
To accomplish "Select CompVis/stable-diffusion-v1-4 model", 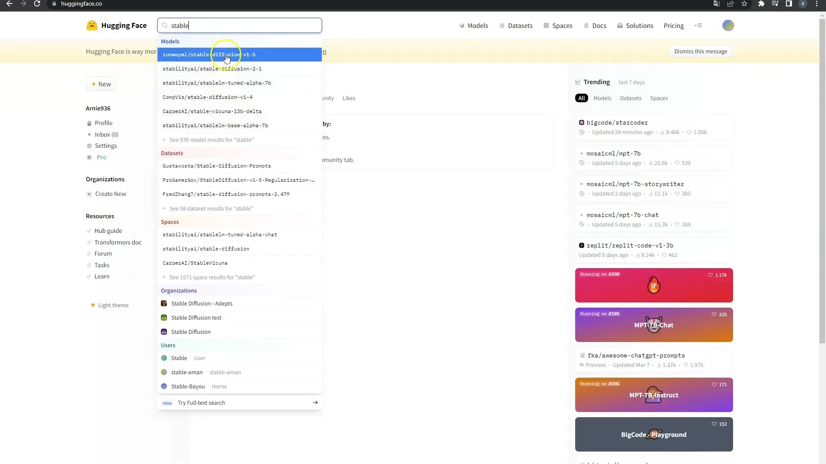I will pos(208,97).
